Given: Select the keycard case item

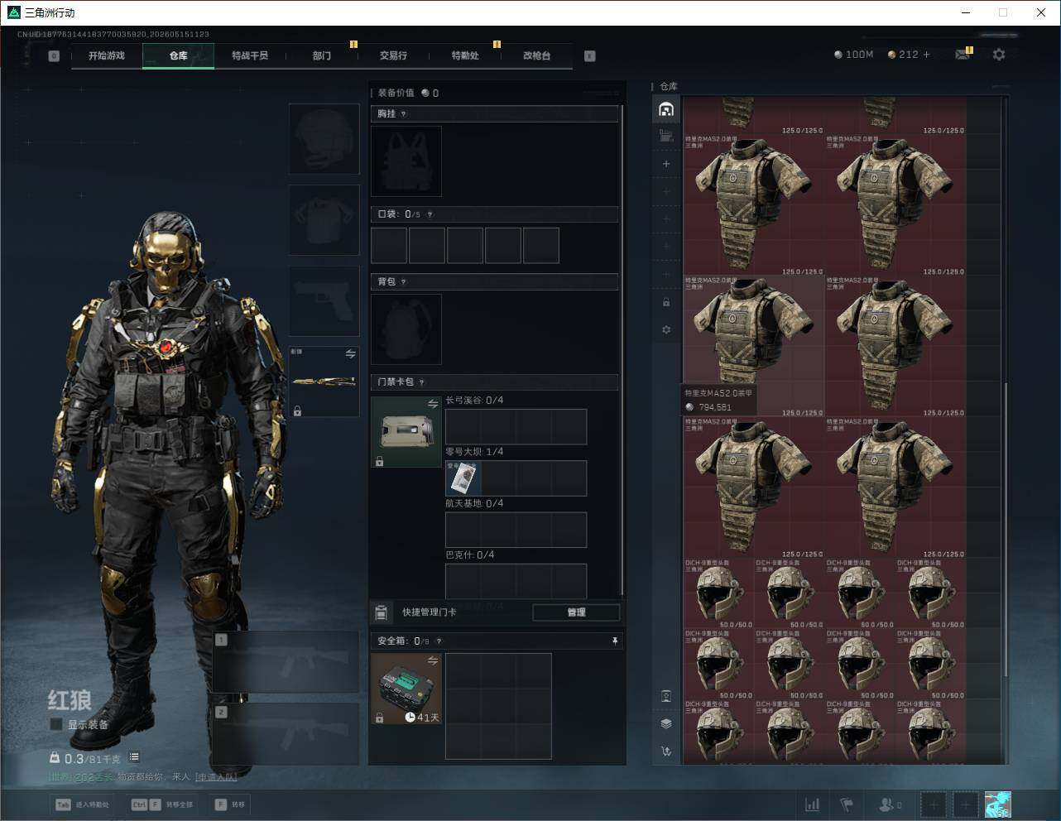Looking at the screenshot, I should click(x=406, y=432).
